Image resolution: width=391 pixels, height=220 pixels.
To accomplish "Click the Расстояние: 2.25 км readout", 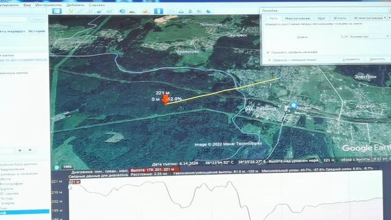I will click(x=149, y=174).
